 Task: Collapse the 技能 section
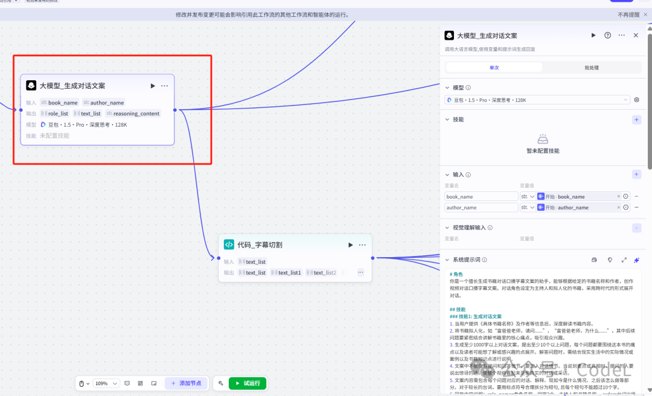pyautogui.click(x=447, y=120)
